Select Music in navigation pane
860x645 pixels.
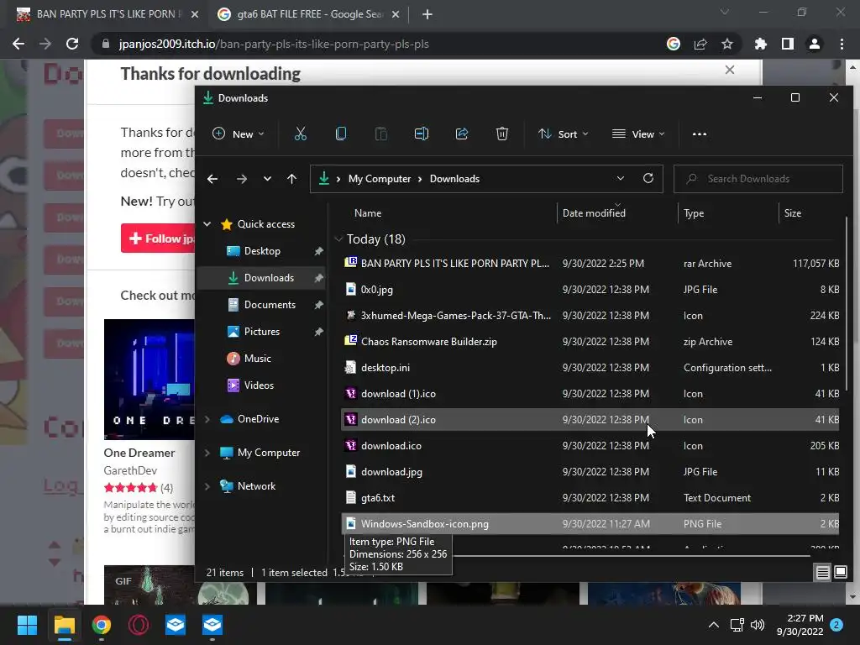(258, 358)
